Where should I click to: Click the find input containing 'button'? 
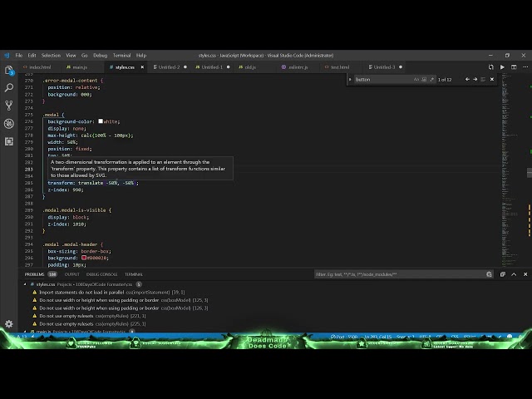coord(382,80)
